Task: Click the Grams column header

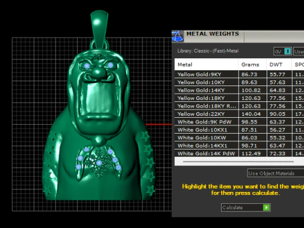Action: [253, 65]
